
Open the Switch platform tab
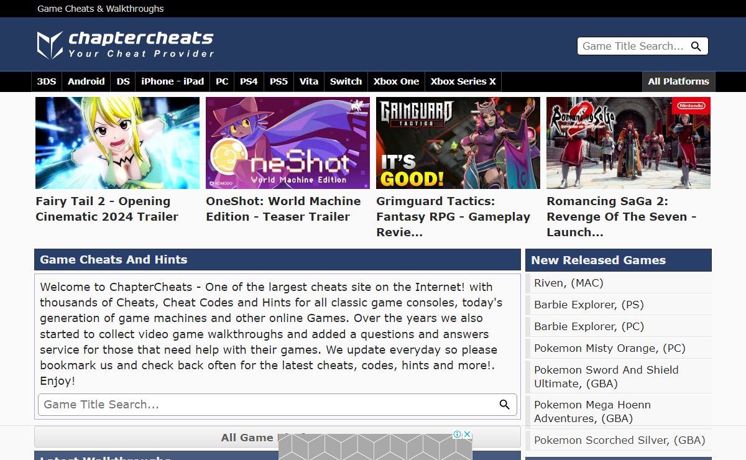coord(346,81)
